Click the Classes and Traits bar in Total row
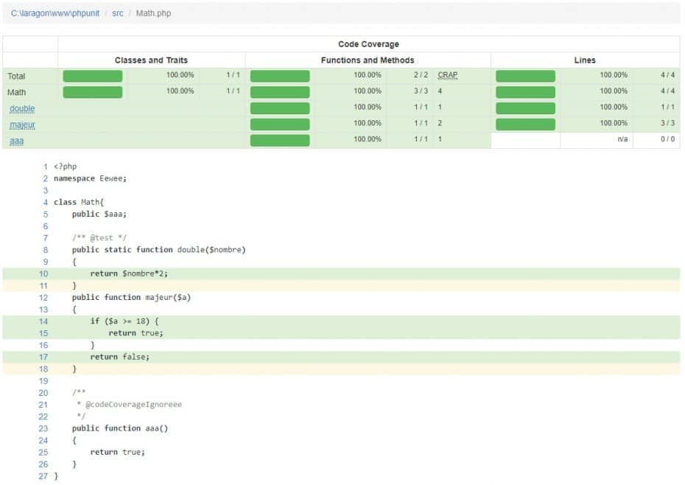The image size is (685, 485). (93, 76)
